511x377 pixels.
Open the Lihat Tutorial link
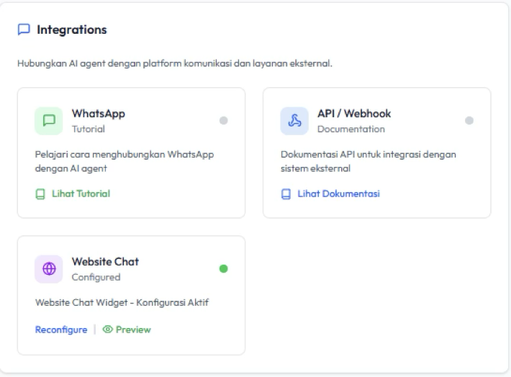[x=81, y=194]
